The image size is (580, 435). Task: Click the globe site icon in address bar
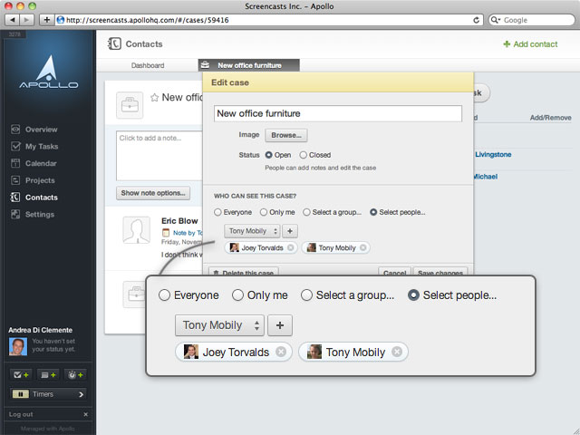tap(61, 20)
